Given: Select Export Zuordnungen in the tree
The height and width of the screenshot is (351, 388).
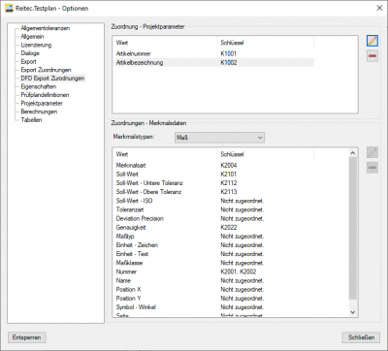Looking at the screenshot, I should [x=46, y=70].
